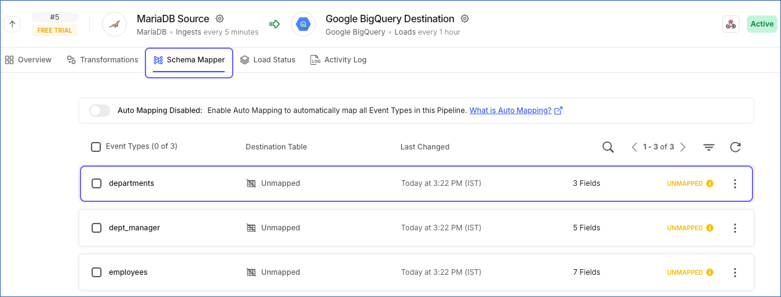Click the 1 - 3 of 3 pagination text
This screenshot has height=297, width=781.
(658, 147)
